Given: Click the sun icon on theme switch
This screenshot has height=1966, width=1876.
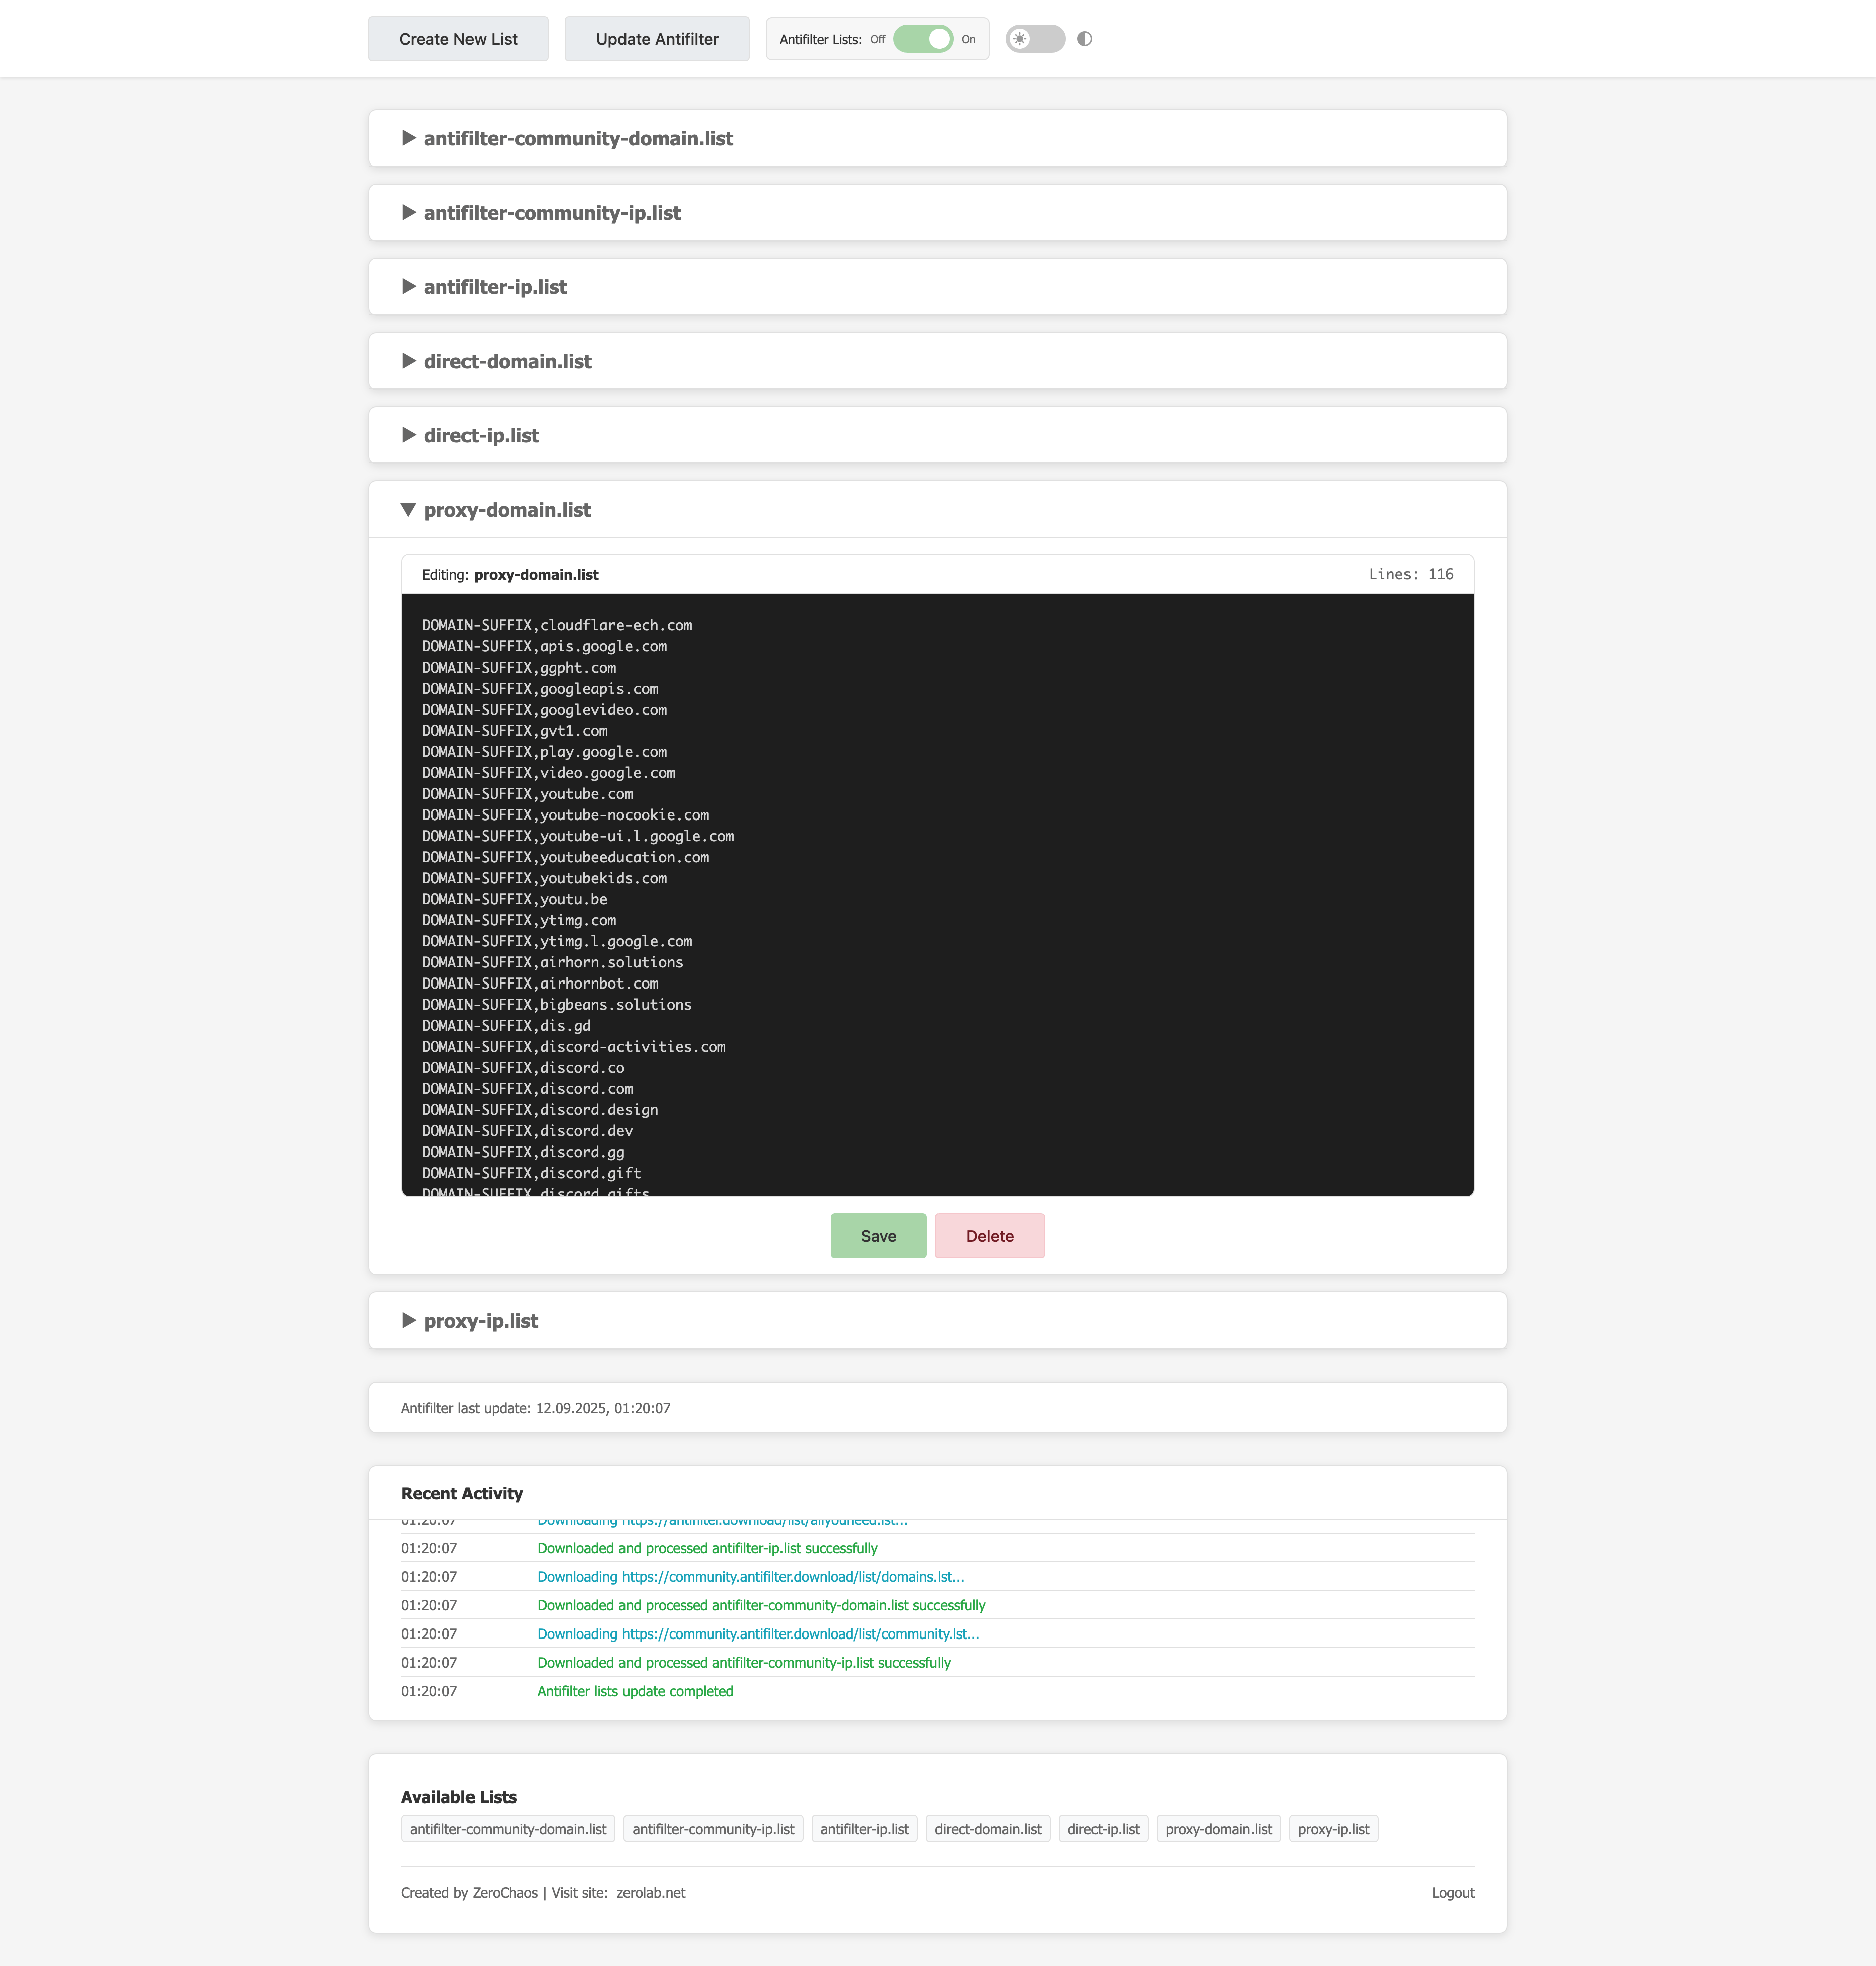Looking at the screenshot, I should click(x=1019, y=39).
